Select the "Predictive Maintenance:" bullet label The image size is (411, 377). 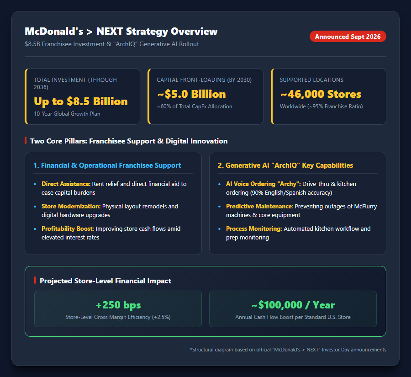pyautogui.click(x=259, y=206)
